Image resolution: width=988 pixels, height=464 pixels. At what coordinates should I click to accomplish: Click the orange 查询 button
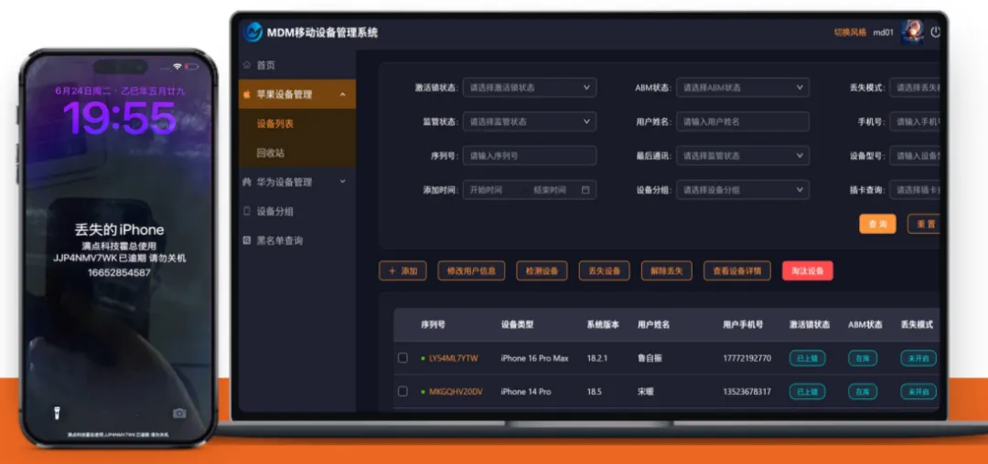[877, 224]
